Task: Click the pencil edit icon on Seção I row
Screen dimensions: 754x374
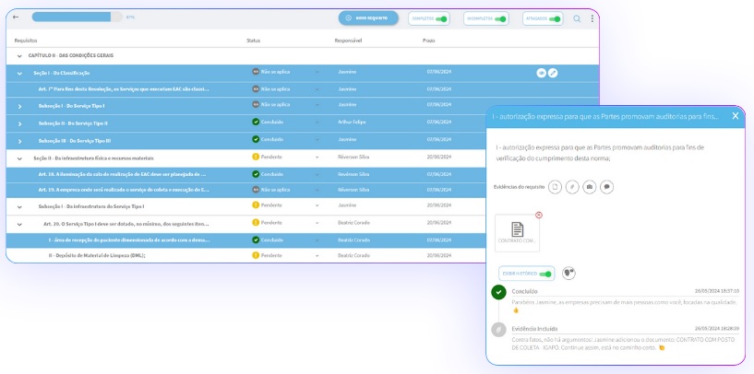Action: [x=553, y=73]
